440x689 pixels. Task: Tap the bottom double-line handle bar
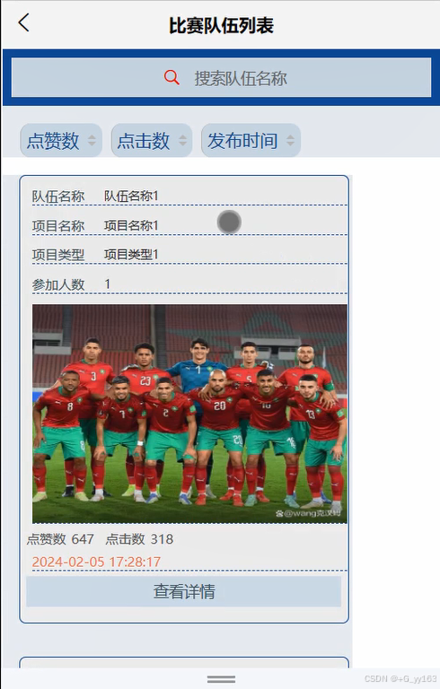[221, 679]
